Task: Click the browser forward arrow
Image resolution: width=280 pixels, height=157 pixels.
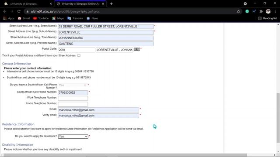Action: point(12,11)
